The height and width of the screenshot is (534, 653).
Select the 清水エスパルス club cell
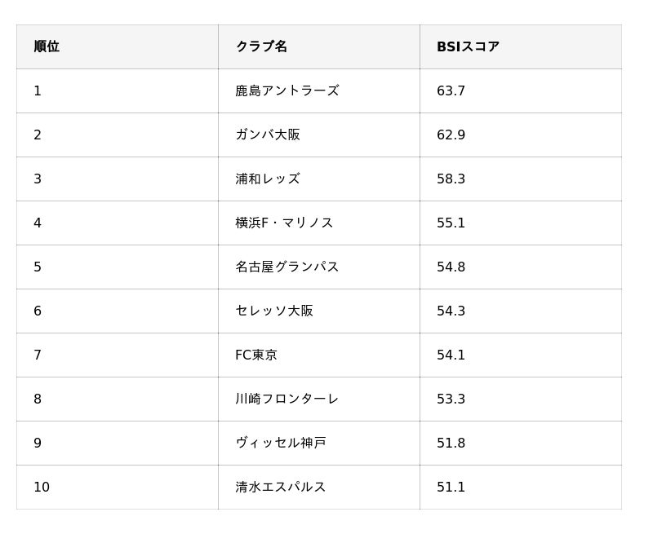(319, 488)
